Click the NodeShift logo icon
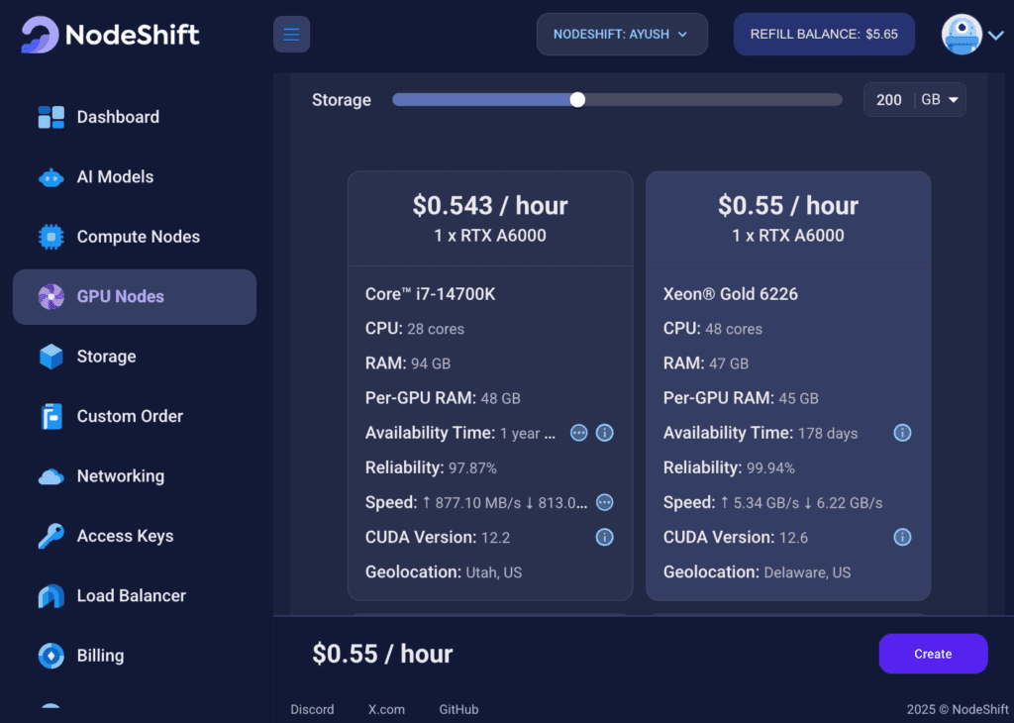1014x723 pixels. [40, 35]
